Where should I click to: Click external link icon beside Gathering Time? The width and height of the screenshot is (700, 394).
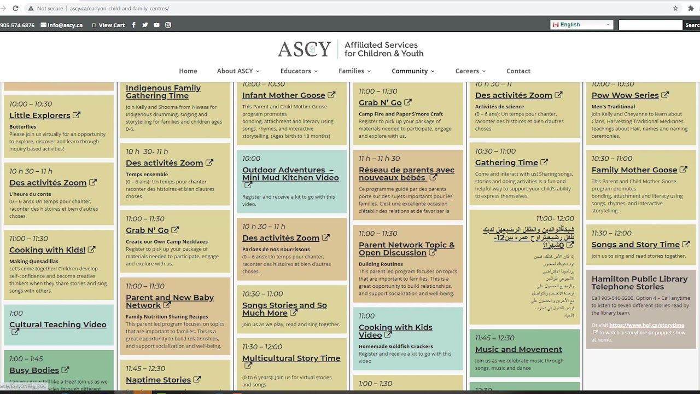[544, 162]
